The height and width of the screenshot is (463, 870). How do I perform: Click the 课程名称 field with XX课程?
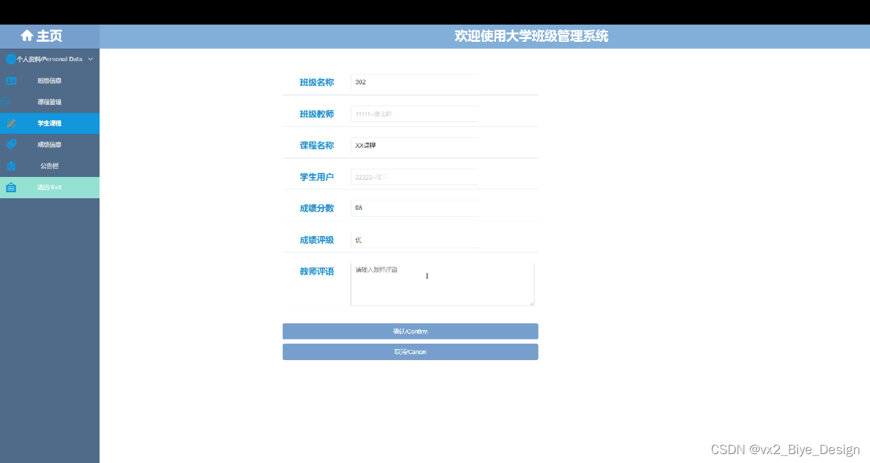point(414,145)
